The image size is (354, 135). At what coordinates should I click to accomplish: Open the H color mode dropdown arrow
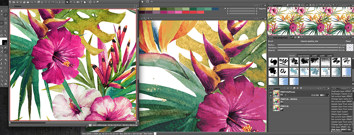coord(225,8)
